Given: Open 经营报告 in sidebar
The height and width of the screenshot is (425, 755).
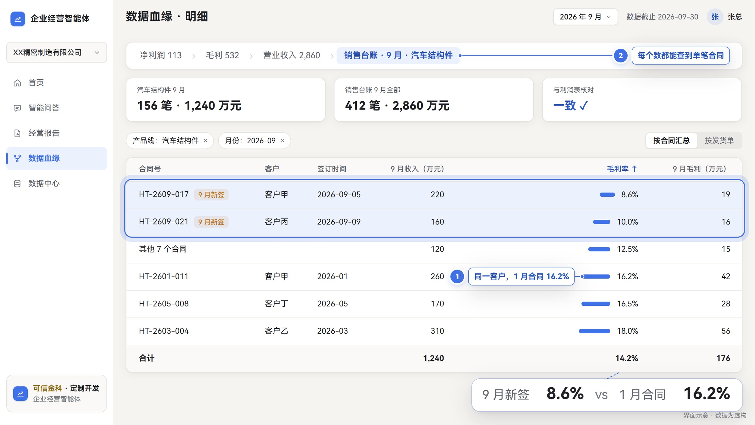Looking at the screenshot, I should pyautogui.click(x=57, y=133).
